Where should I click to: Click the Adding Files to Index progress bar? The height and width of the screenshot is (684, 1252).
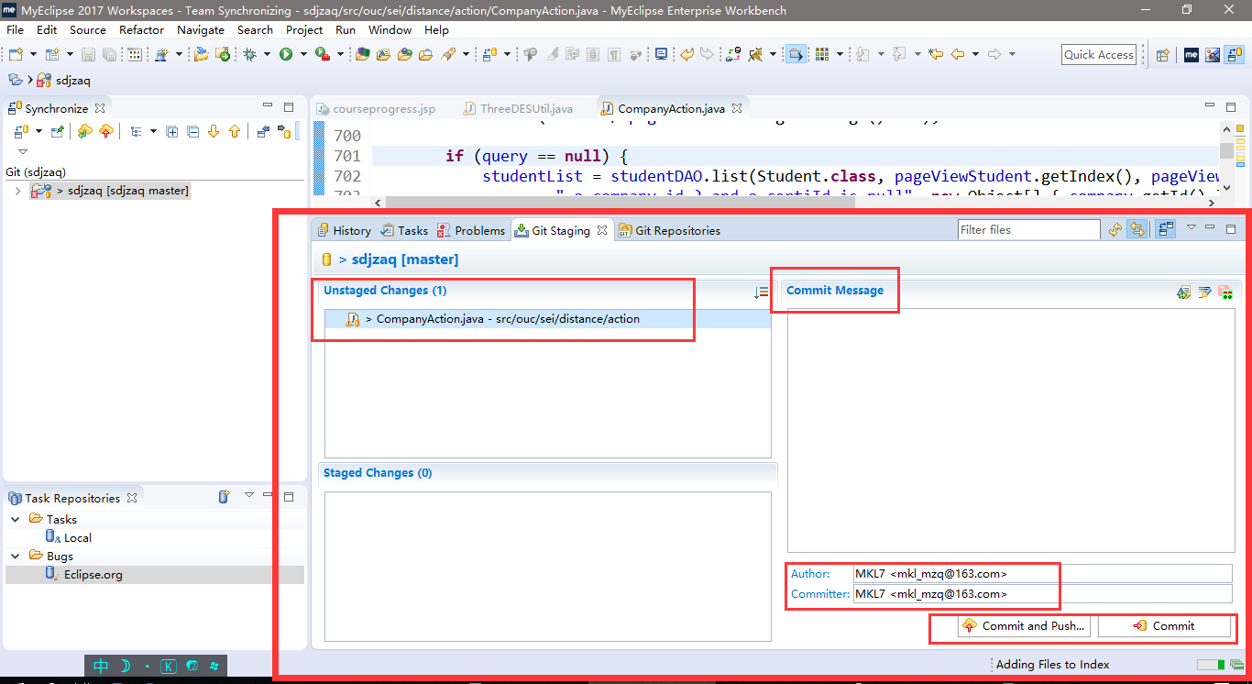1210,665
